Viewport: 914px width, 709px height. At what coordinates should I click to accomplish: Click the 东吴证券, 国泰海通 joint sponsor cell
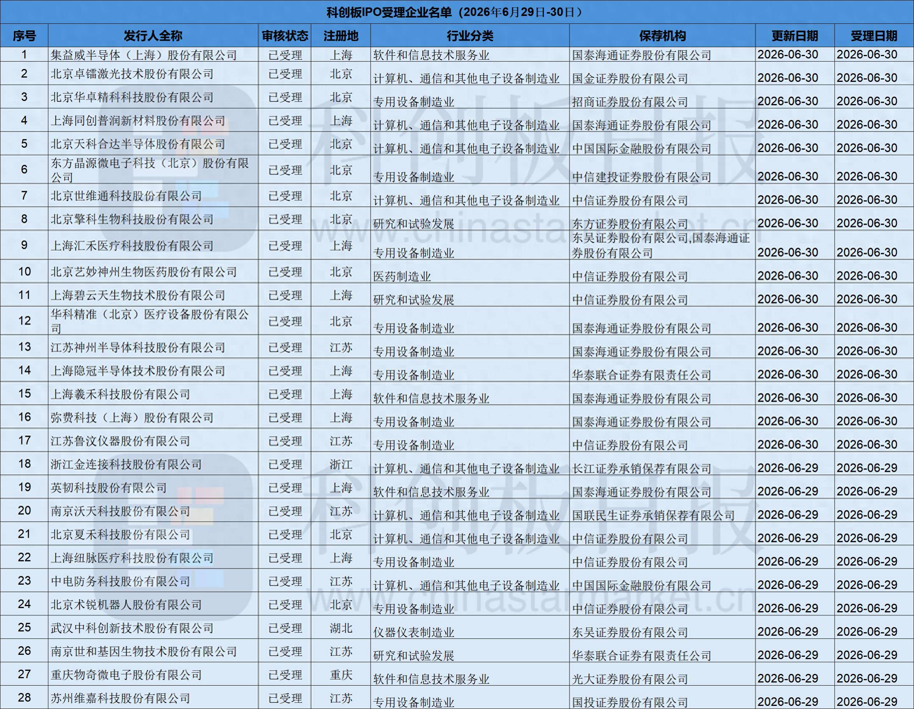click(x=662, y=245)
